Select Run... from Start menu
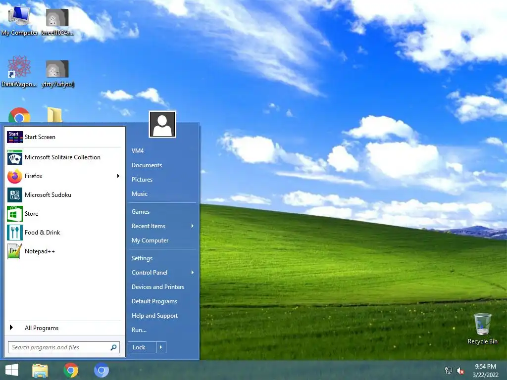 tap(139, 330)
